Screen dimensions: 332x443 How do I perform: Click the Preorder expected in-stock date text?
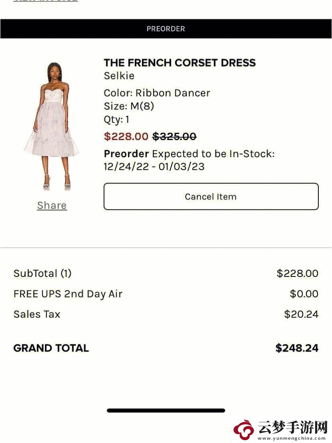coord(189,160)
